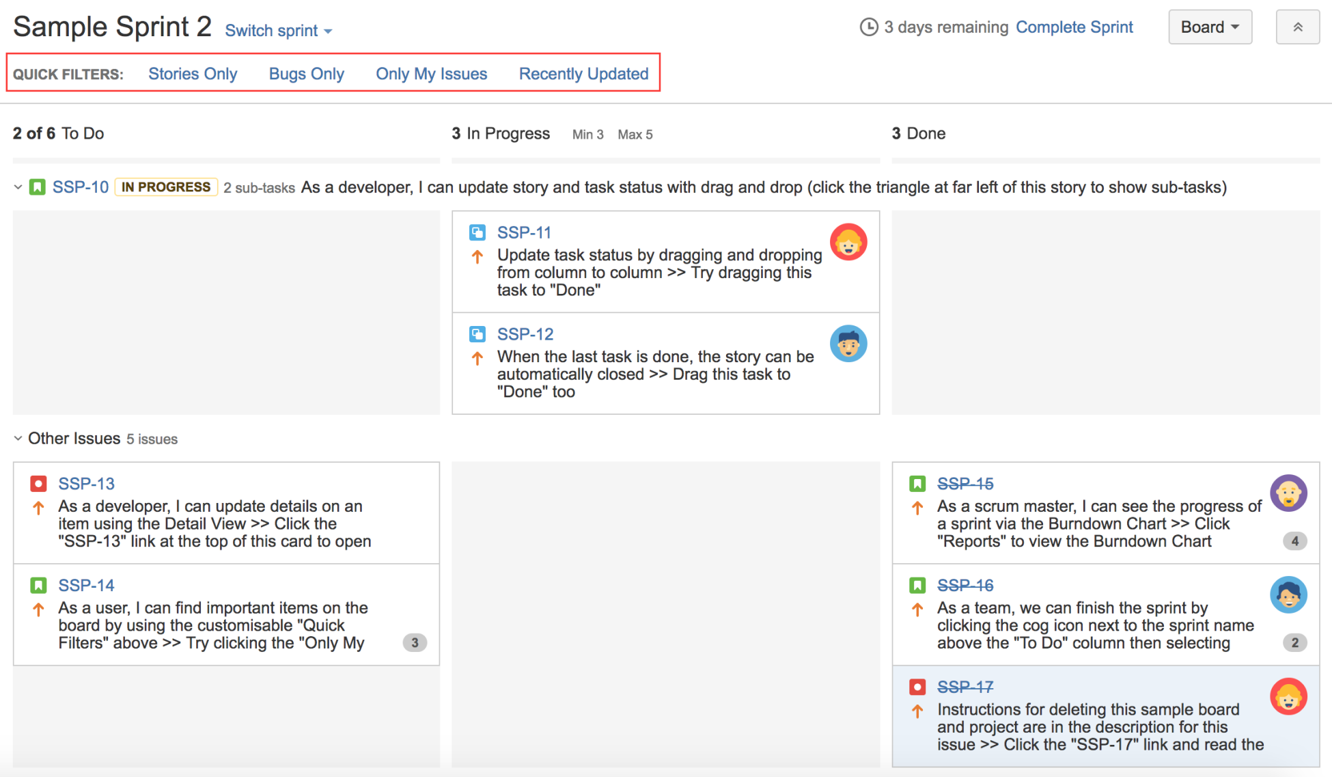This screenshot has width=1332, height=777.
Task: Click the assignee avatar on SSP-16
Action: [1288, 595]
